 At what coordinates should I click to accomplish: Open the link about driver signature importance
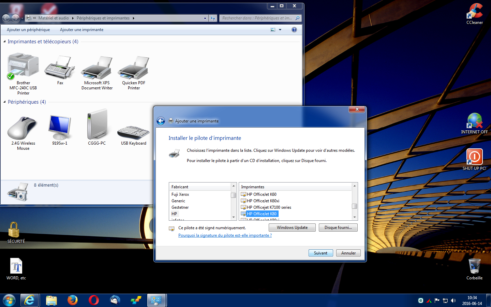[225, 235]
